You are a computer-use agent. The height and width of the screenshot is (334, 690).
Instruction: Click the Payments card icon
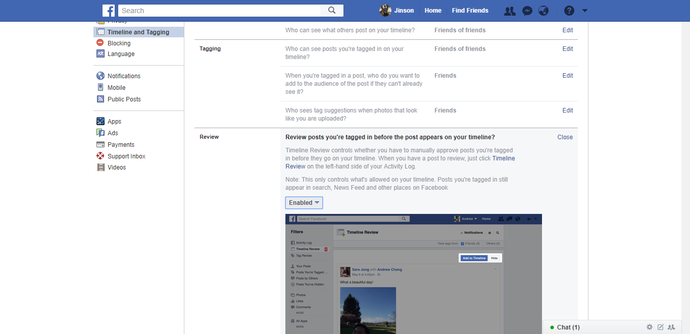[100, 144]
